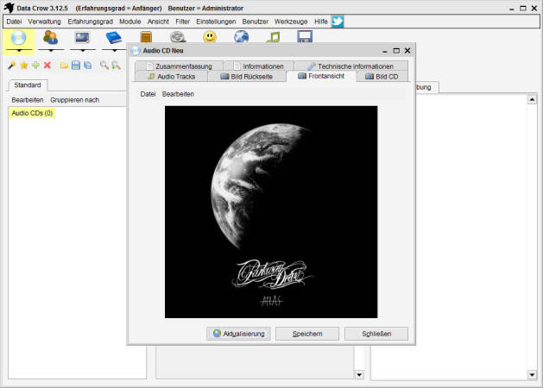Click the blue book module icon
543x388 pixels.
(x=114, y=38)
